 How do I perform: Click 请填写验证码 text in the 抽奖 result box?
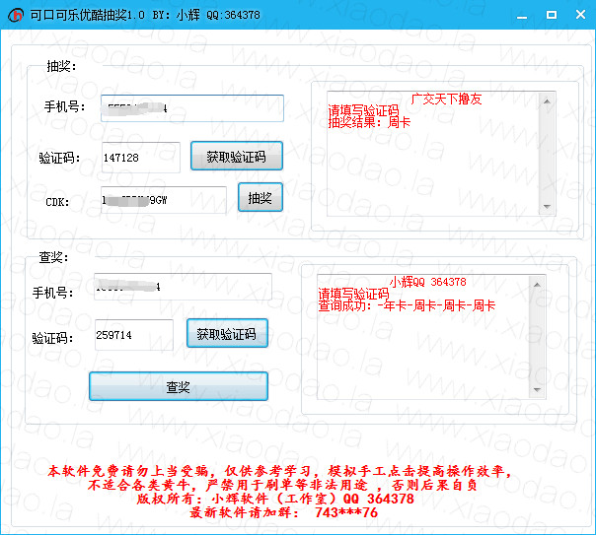point(363,110)
